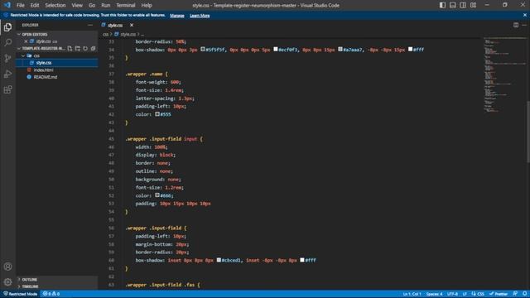The height and width of the screenshot is (298, 530).
Task: Open index.html in the explorer
Action: coord(57,70)
